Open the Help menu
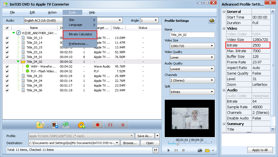This screenshot has width=278, height=157. [x=92, y=12]
